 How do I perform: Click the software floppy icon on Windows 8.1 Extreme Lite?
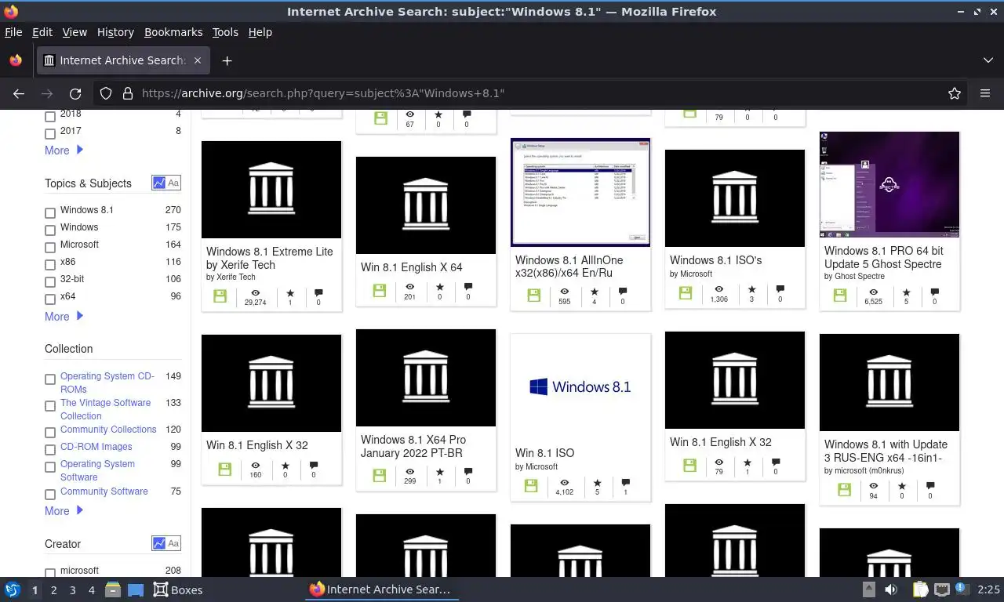tap(220, 296)
